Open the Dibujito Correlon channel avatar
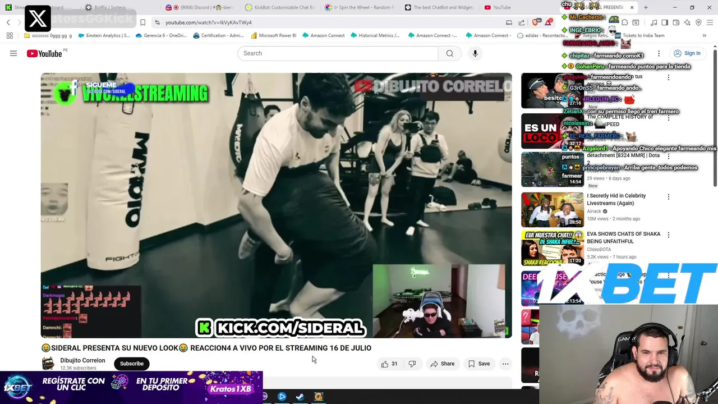Screen dimensions: 718x404 click(48, 364)
